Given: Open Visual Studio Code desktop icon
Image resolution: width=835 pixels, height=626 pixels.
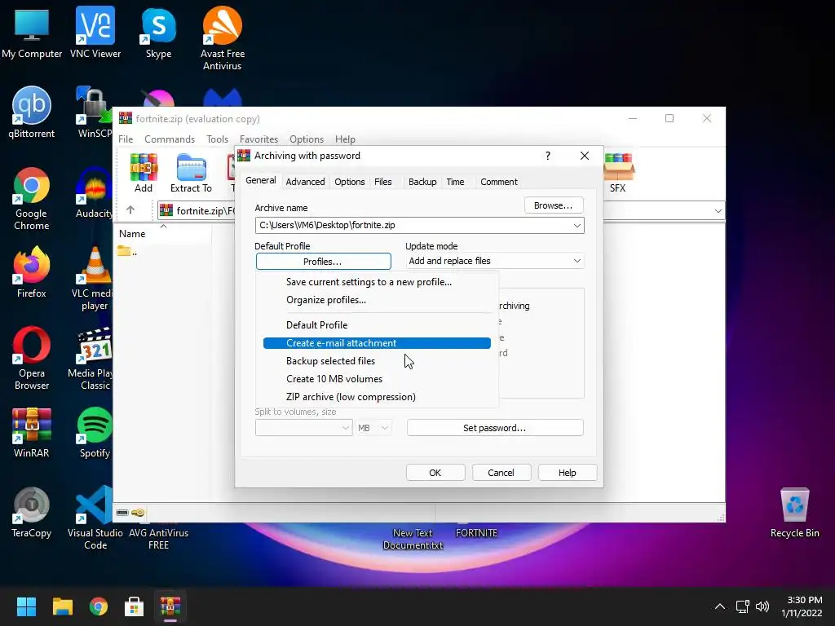Looking at the screenshot, I should (x=95, y=518).
